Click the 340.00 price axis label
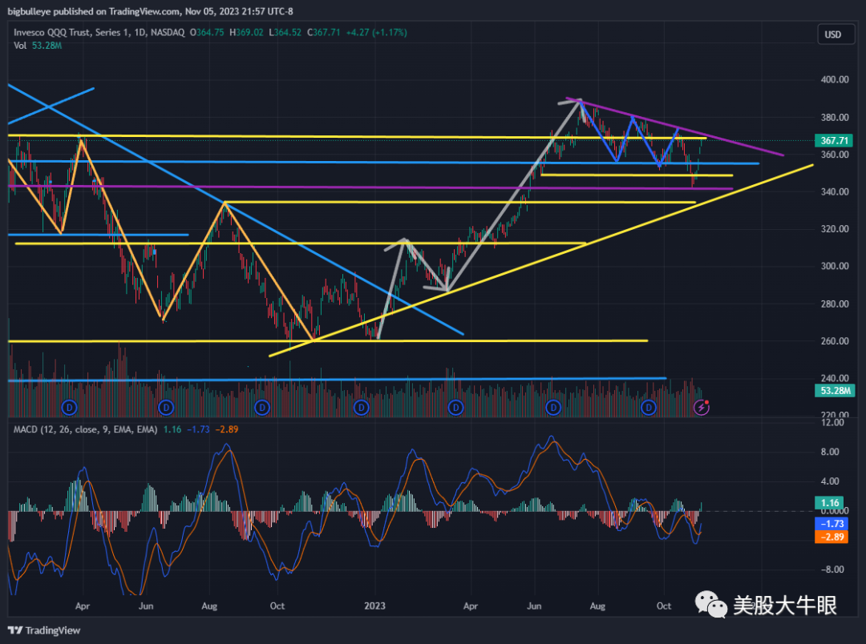The height and width of the screenshot is (644, 866). click(x=835, y=191)
